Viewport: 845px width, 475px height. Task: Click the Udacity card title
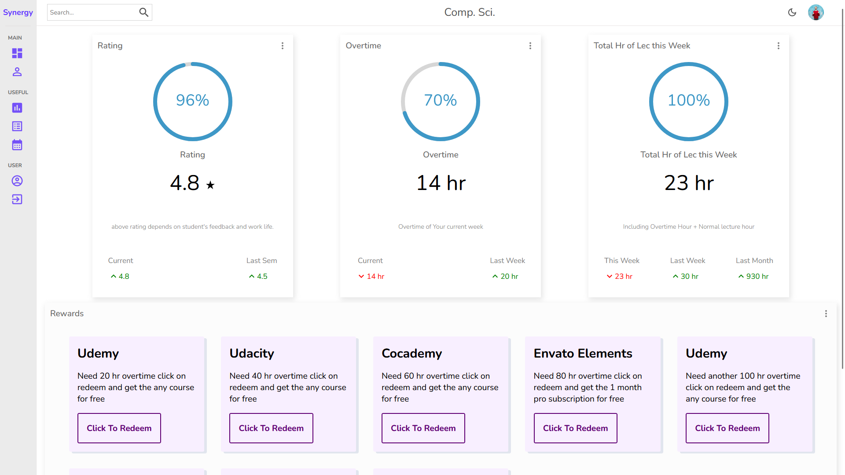252,353
